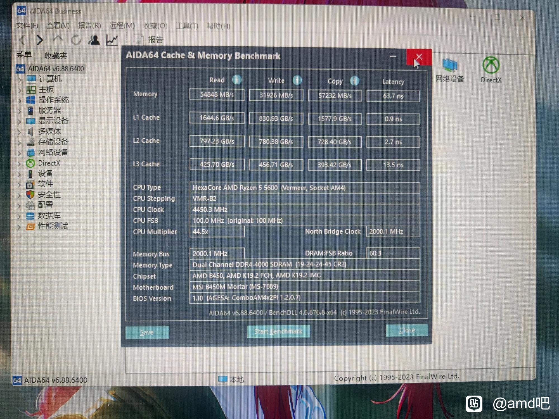559x419 pixels.
Task: Select the 性能测试 benchmark tree icon
Action: click(30, 227)
